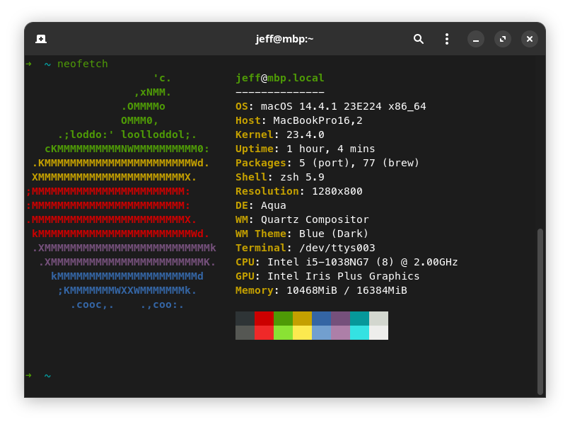Click the bright yellow color block
Viewport: 570px width, 424px height.
302,333
